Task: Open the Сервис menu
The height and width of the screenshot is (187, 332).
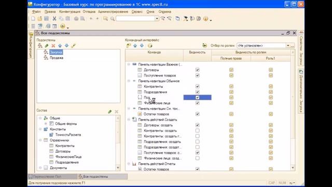Action: click(137, 11)
